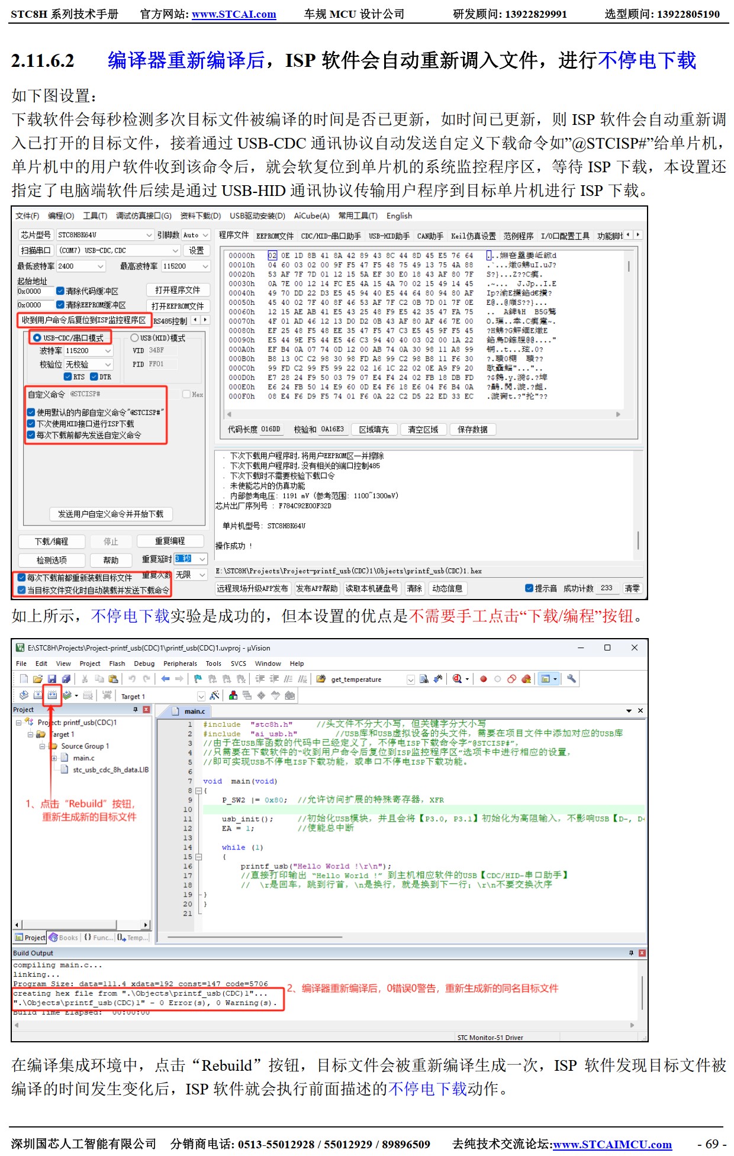The image size is (734, 1156).
Task: Click the Rebuild icon in uVision toolbar
Action: [52, 695]
